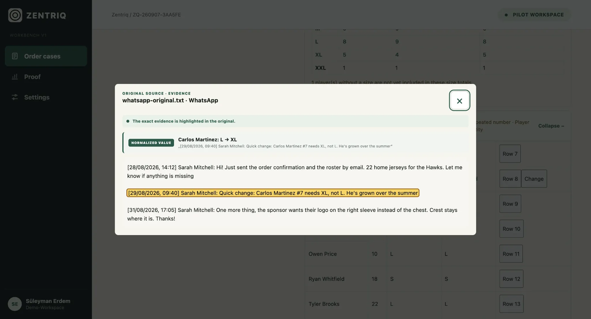Screen dimensions: 591x319
Task: Click the Row 11 button for Owen Price
Action: (x=511, y=254)
